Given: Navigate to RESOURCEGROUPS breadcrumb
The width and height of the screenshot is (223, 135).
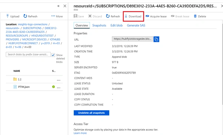Looking at the screenshot, I should (x=17, y=36).
